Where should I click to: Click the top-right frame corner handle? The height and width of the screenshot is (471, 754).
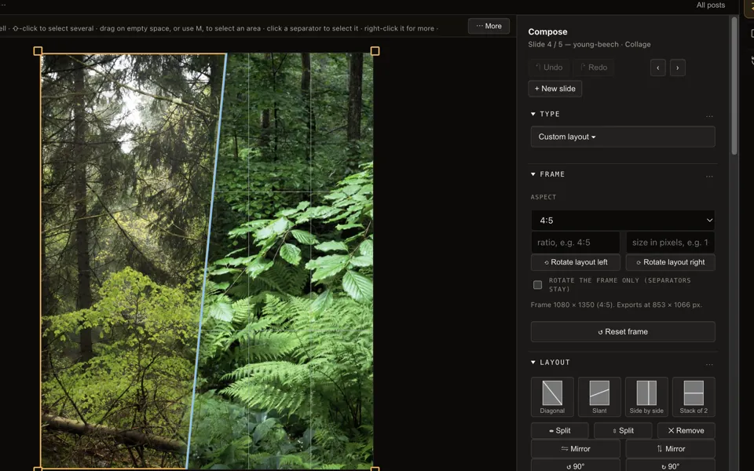point(375,51)
